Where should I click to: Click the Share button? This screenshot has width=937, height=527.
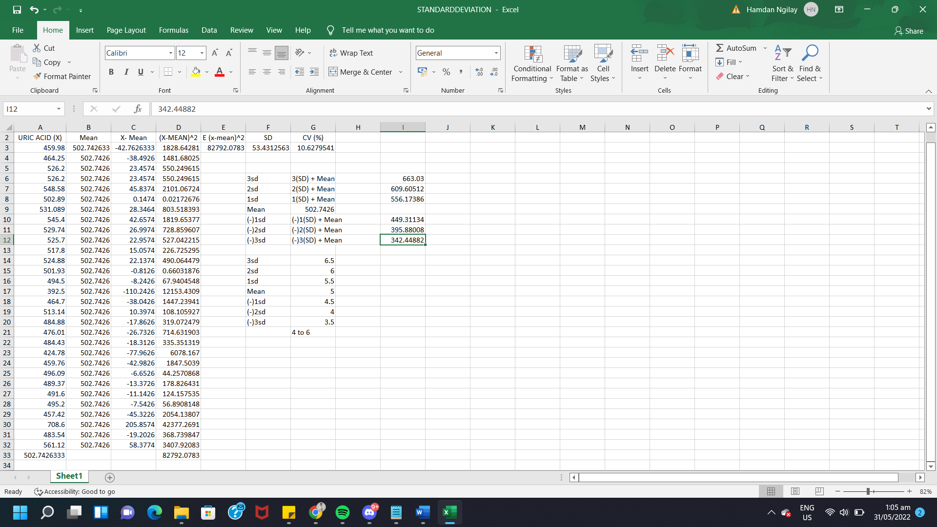[x=909, y=31]
